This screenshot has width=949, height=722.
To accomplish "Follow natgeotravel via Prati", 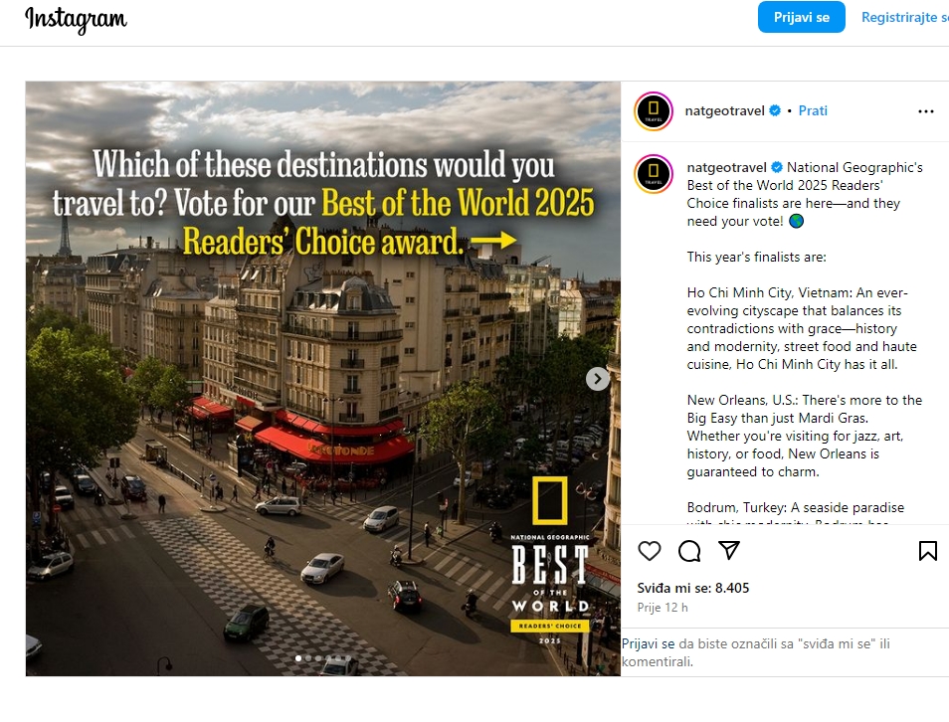I will (x=812, y=110).
